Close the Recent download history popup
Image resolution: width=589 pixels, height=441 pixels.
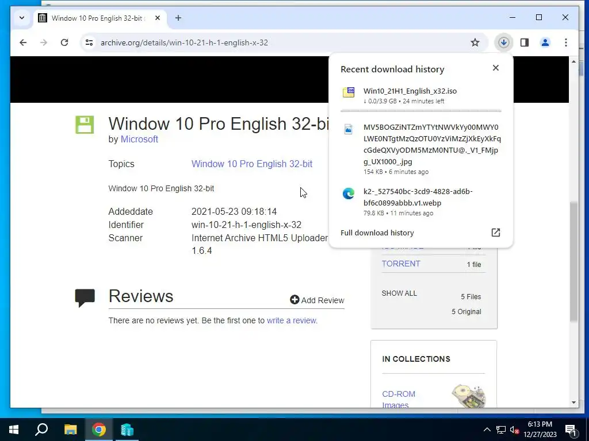tap(496, 68)
